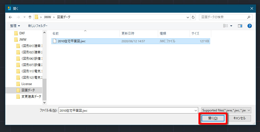
Task: Select the 《図形02》建築 folder
Action: pyautogui.click(x=29, y=52)
